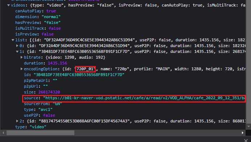Select the p2pMetaUrl row

pos(41,80)
